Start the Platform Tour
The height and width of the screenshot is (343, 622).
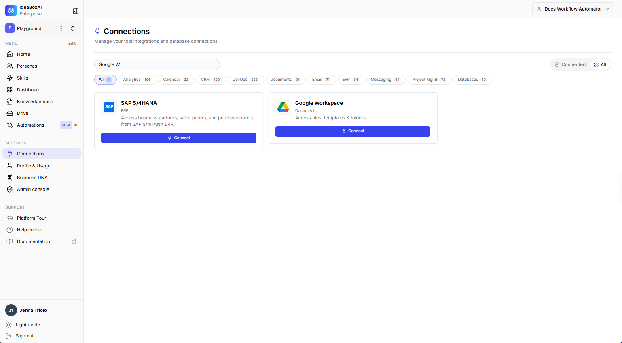click(42, 218)
